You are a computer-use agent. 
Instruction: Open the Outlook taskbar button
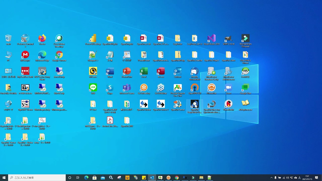(x=152, y=178)
